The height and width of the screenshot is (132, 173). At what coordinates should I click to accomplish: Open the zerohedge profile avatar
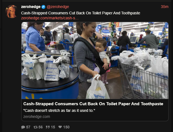tap(11, 12)
